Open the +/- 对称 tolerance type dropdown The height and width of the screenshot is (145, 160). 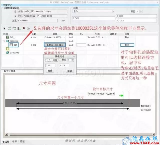pos(60,60)
